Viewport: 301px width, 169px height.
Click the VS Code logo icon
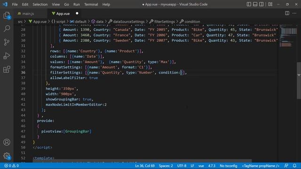pyautogui.click(x=5, y=4)
